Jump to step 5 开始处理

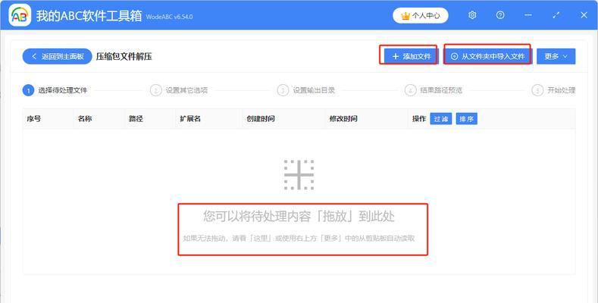pyautogui.click(x=553, y=90)
